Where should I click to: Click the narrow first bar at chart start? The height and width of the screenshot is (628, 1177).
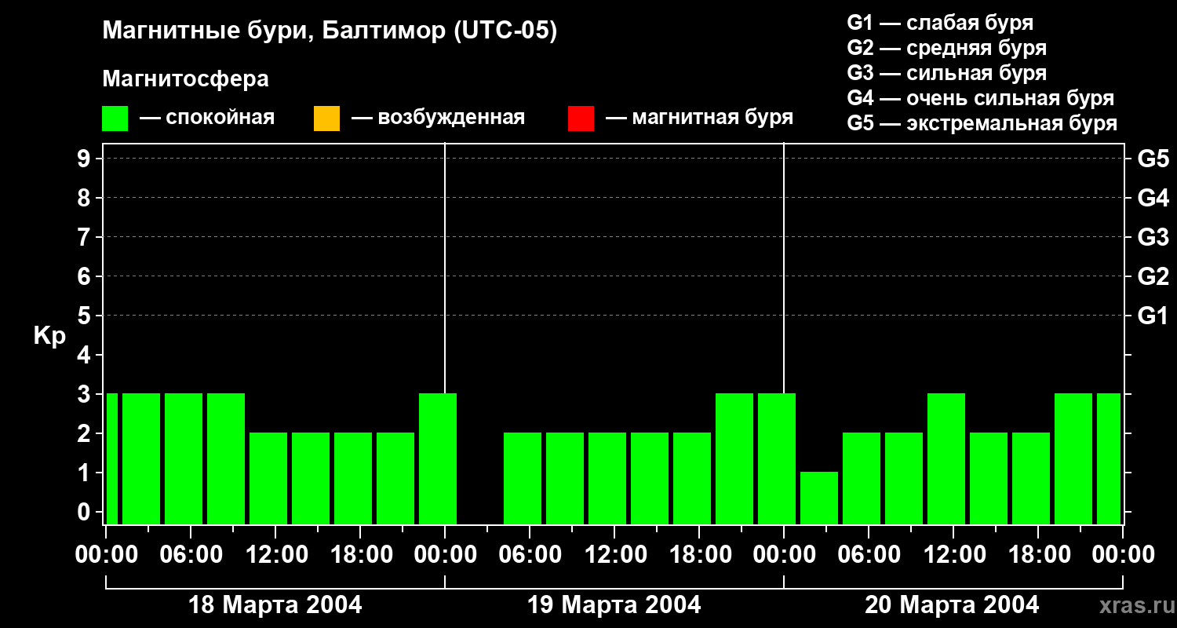pos(111,458)
